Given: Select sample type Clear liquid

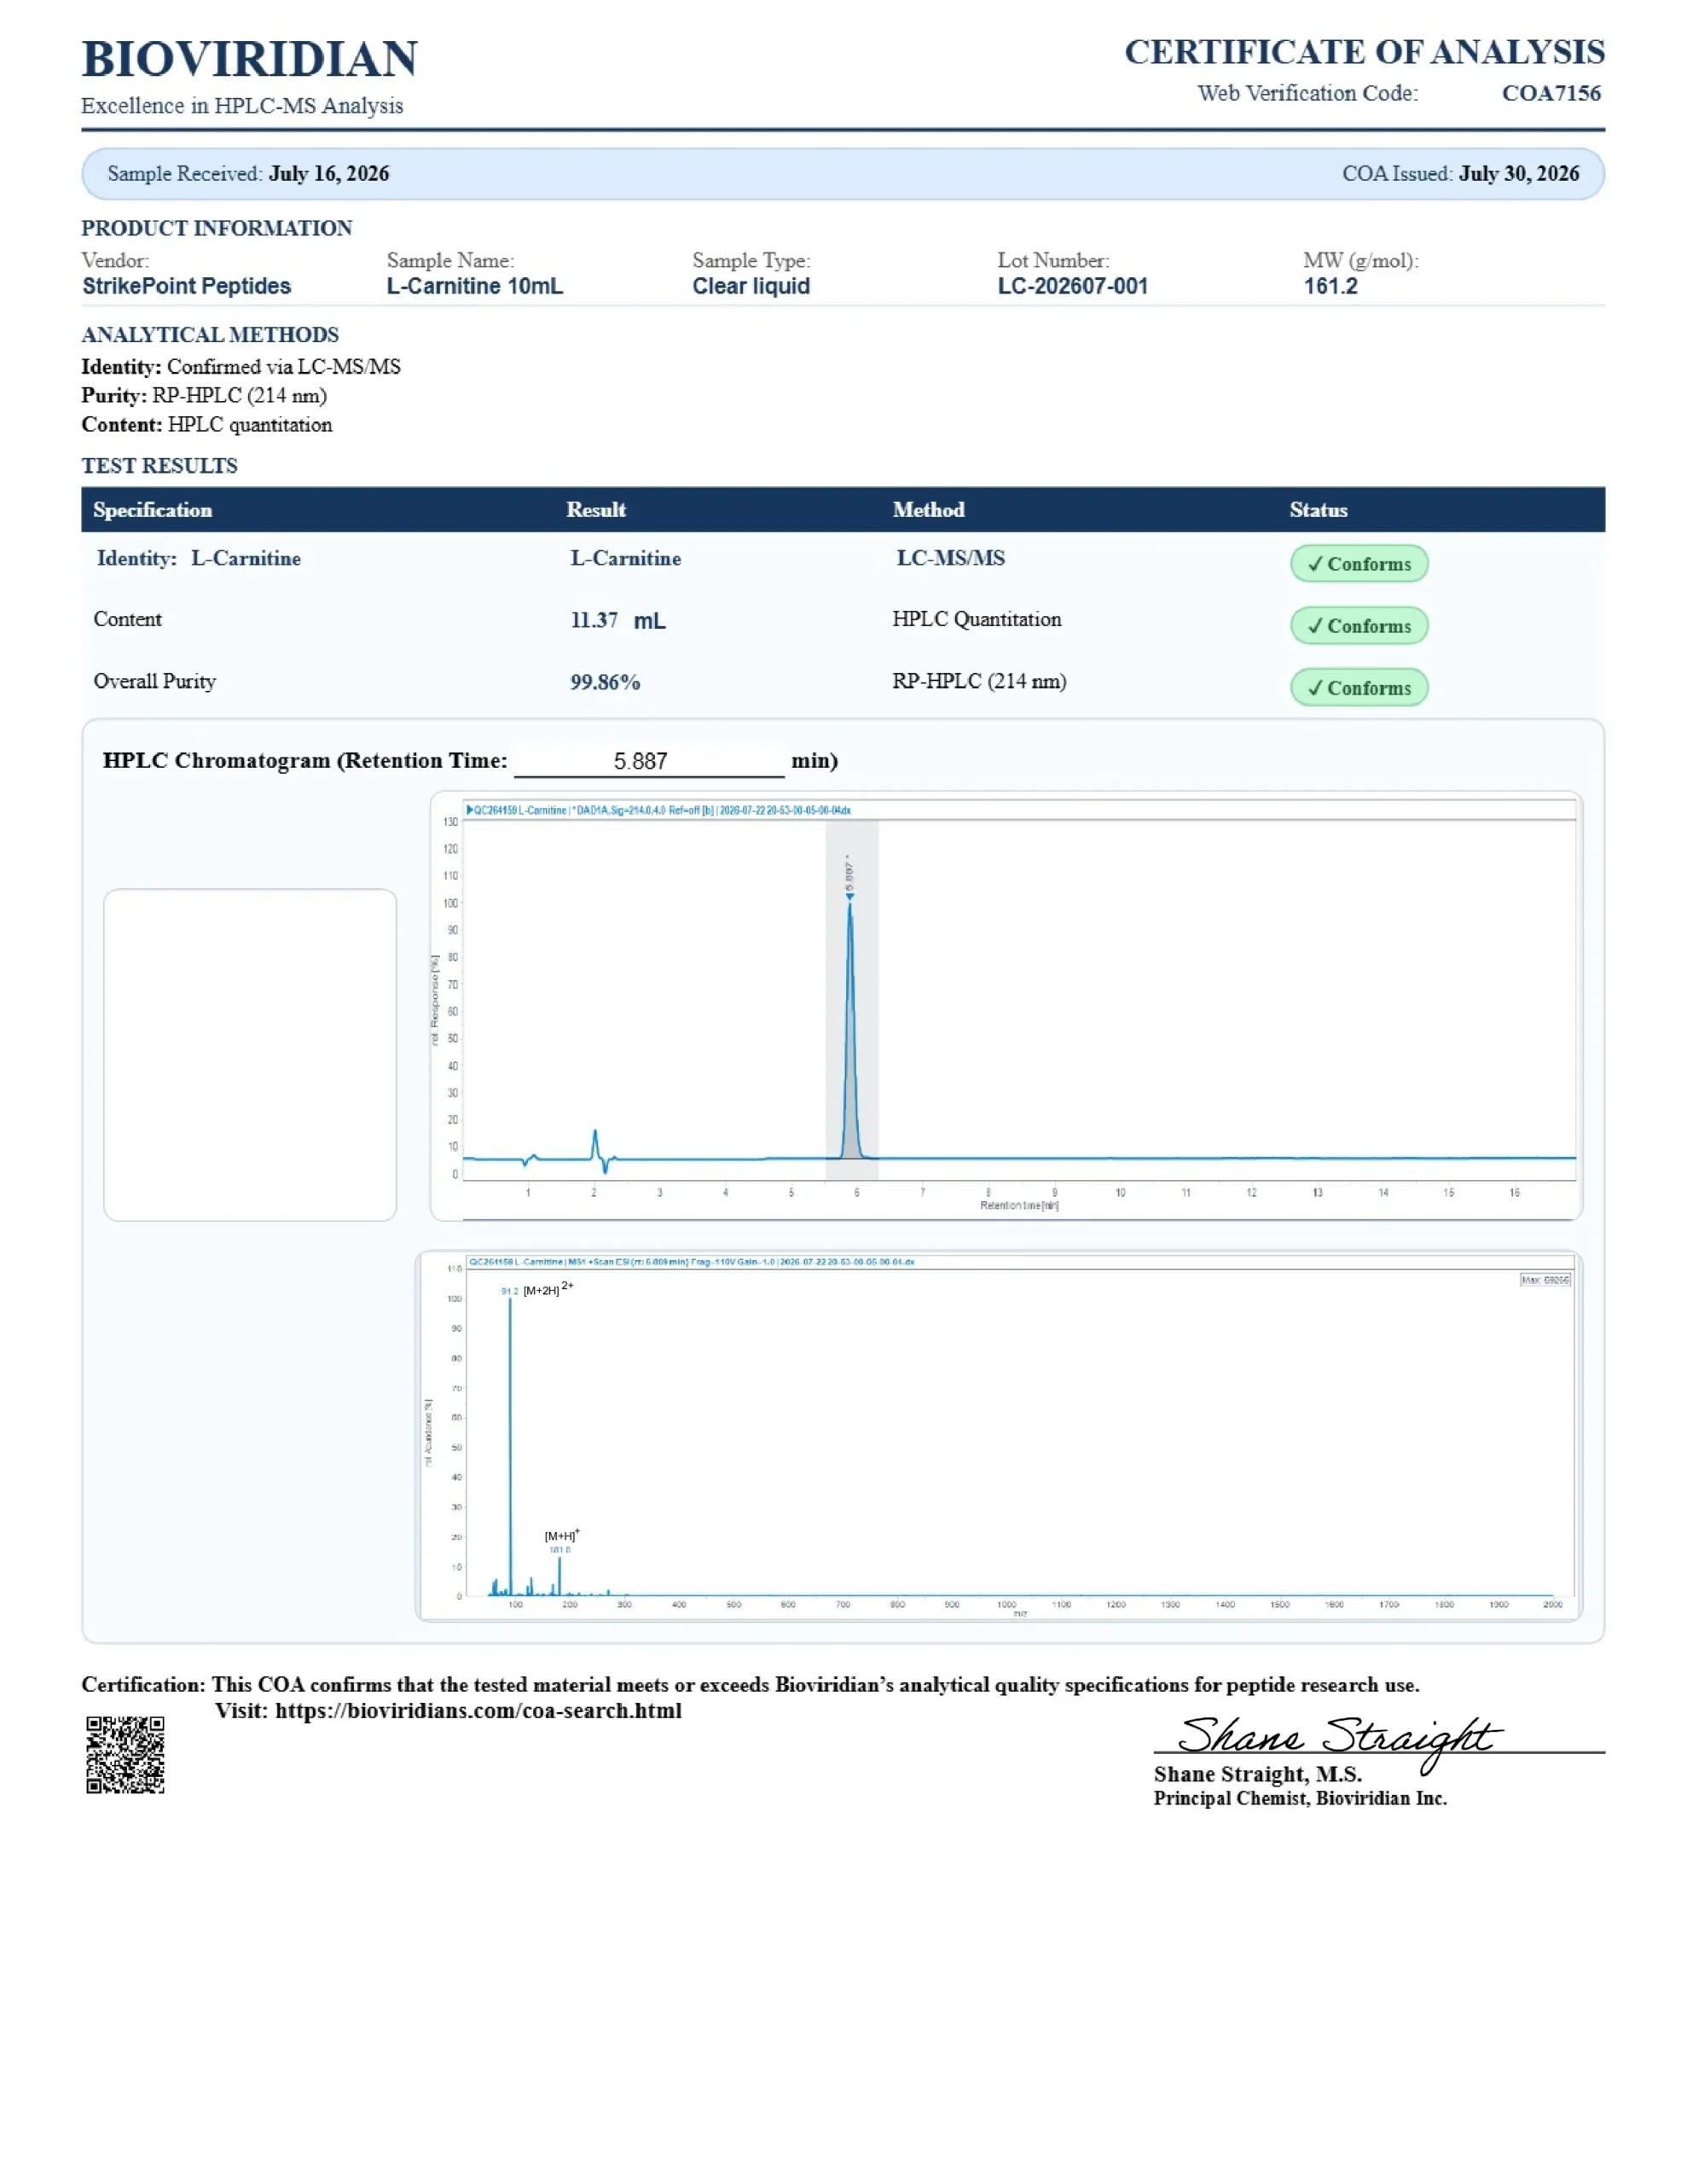Looking at the screenshot, I should [x=751, y=286].
